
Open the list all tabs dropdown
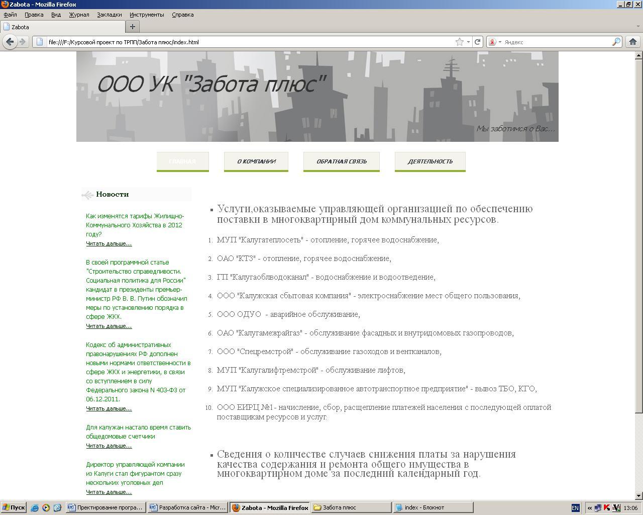638,27
